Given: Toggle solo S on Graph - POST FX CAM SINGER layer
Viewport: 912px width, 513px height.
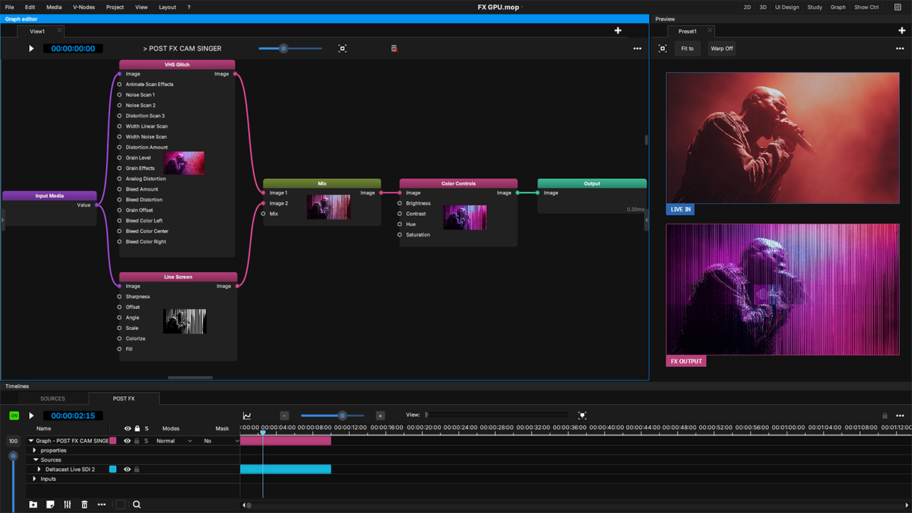Looking at the screenshot, I should pyautogui.click(x=147, y=441).
